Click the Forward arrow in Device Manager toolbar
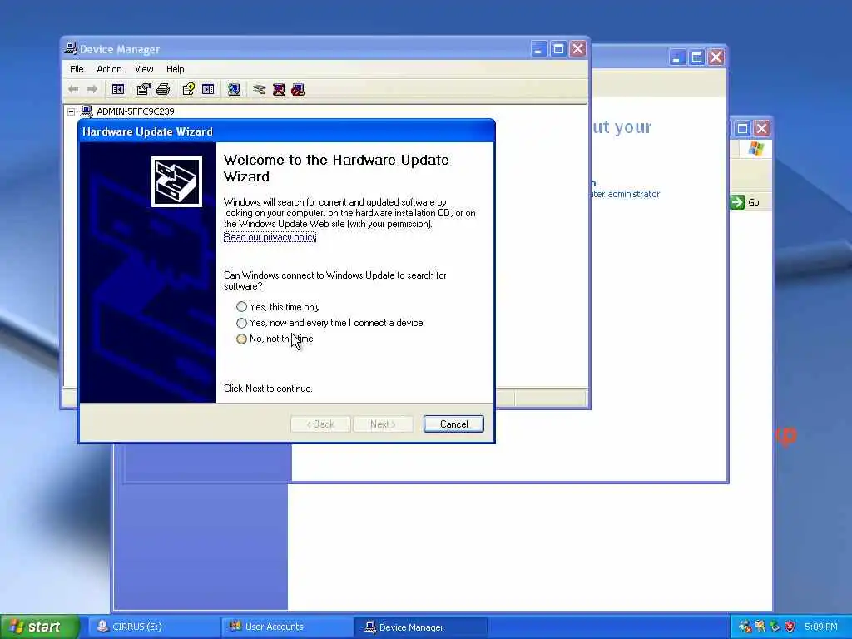Screen dimensions: 852x639 click(92, 89)
